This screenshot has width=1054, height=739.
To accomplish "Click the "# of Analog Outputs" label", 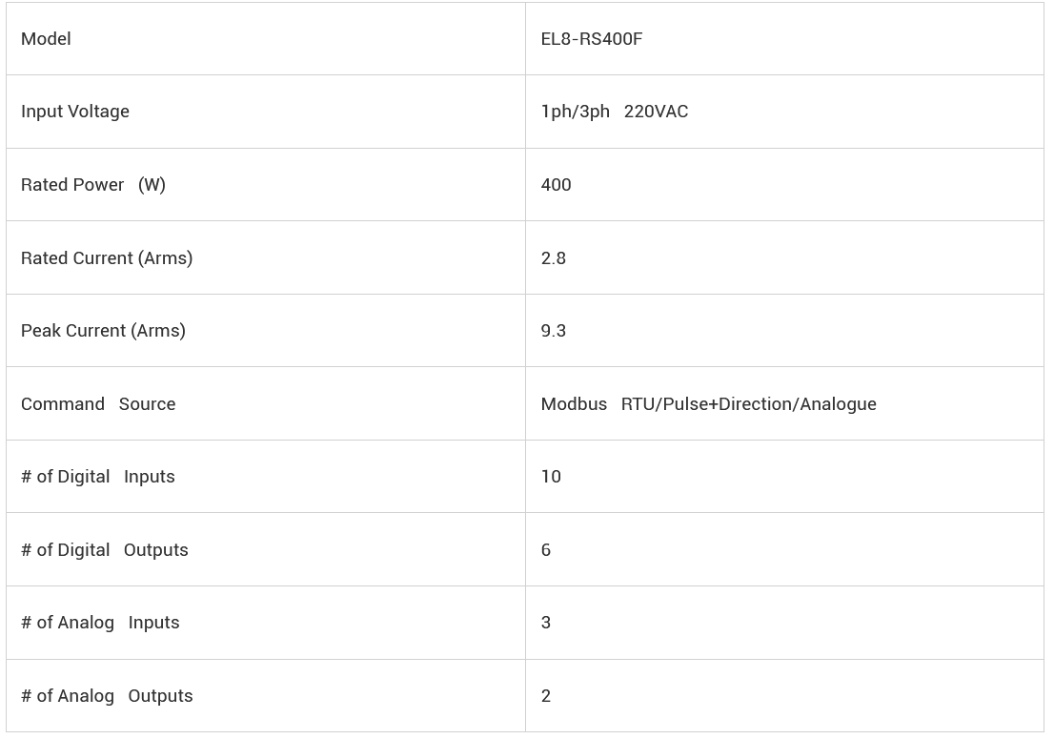I will 107,696.
